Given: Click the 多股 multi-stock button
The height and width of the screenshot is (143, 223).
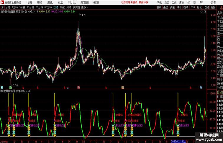Looking at the screenshot, I should click(172, 7).
